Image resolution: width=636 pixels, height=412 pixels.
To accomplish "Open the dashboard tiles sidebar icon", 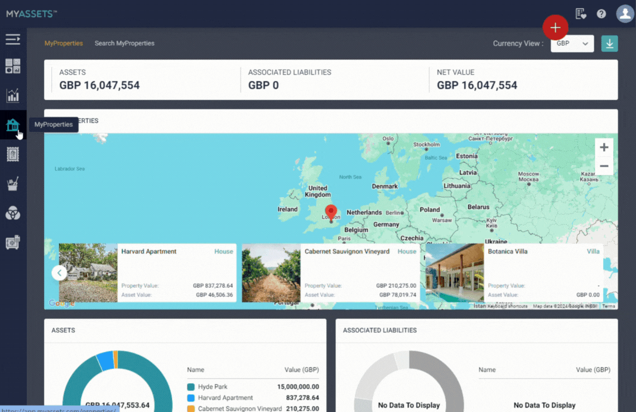I will (x=13, y=66).
